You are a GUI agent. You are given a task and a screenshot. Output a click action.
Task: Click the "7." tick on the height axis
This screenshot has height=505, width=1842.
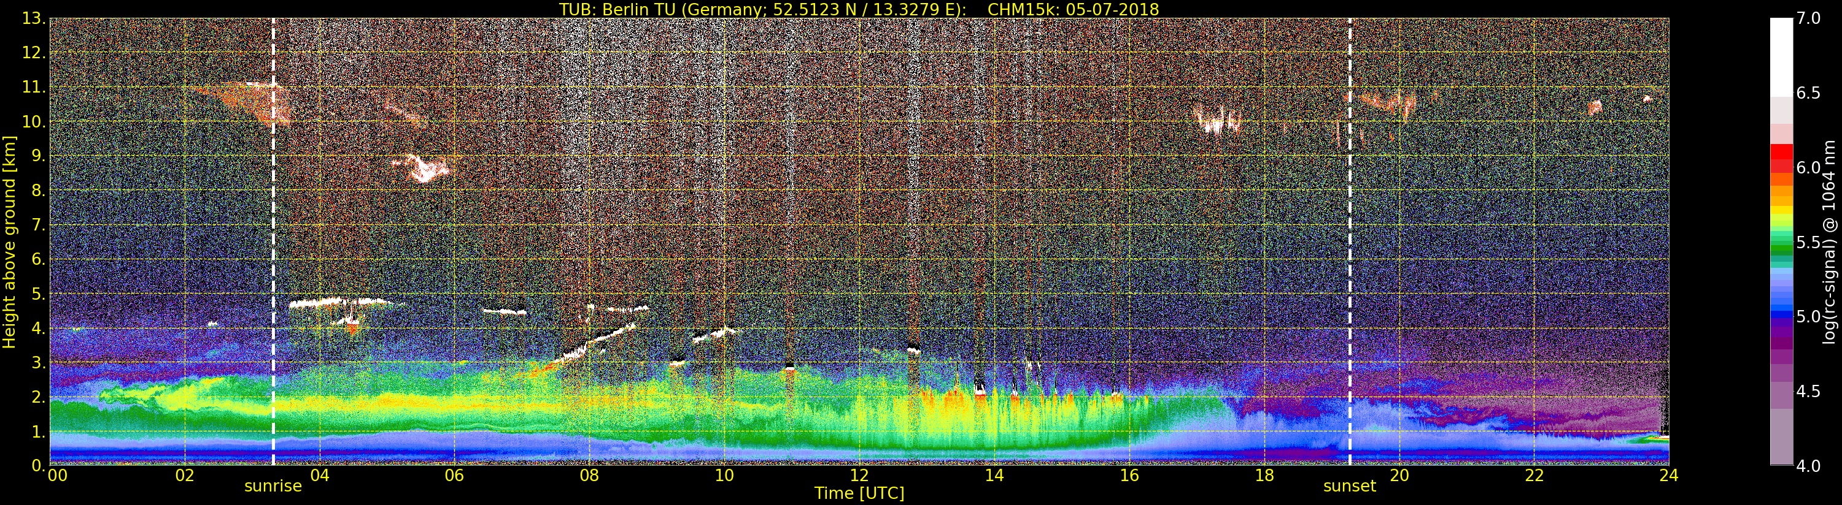click(x=38, y=225)
